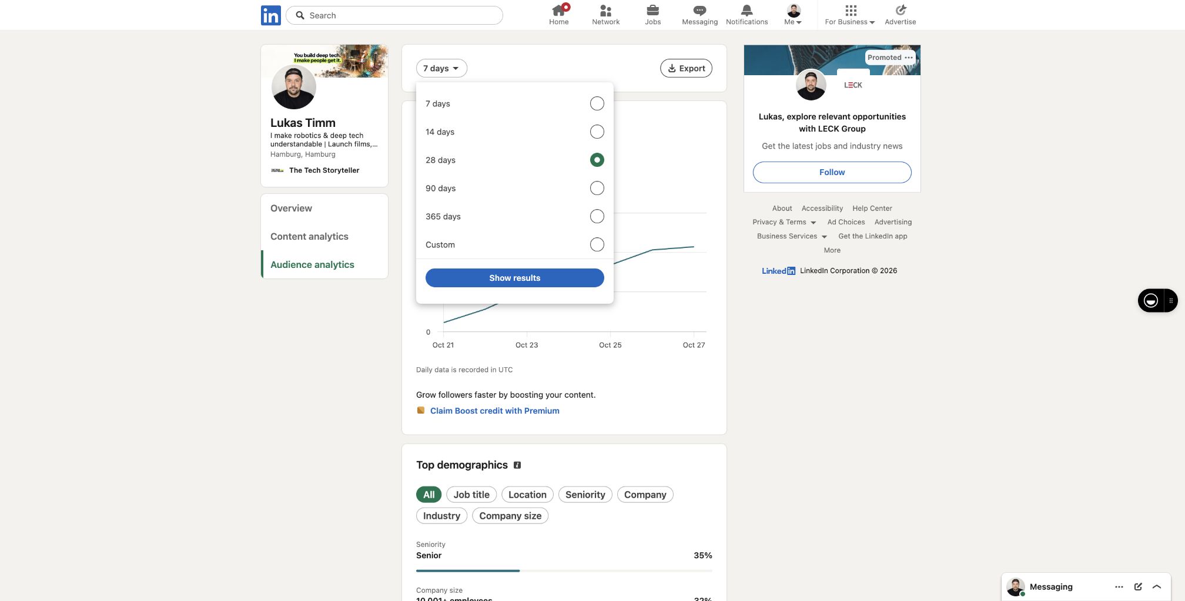The image size is (1185, 601).
Task: Click the Premium boost credit icon
Action: tap(421, 411)
